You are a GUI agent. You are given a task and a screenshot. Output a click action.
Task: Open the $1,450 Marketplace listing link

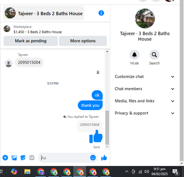(38, 32)
